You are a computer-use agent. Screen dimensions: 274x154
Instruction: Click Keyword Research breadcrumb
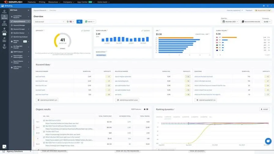40,10
